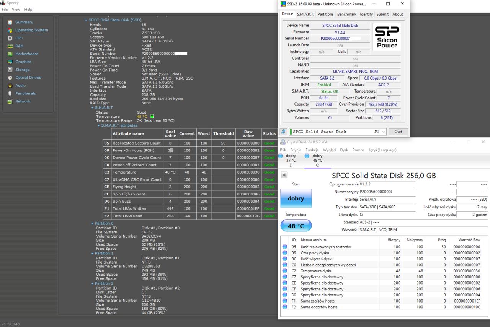Viewport: 490px width, 327px height.
Task: Click the Silicon Power logo in SSD-Z
Action: tap(387, 37)
